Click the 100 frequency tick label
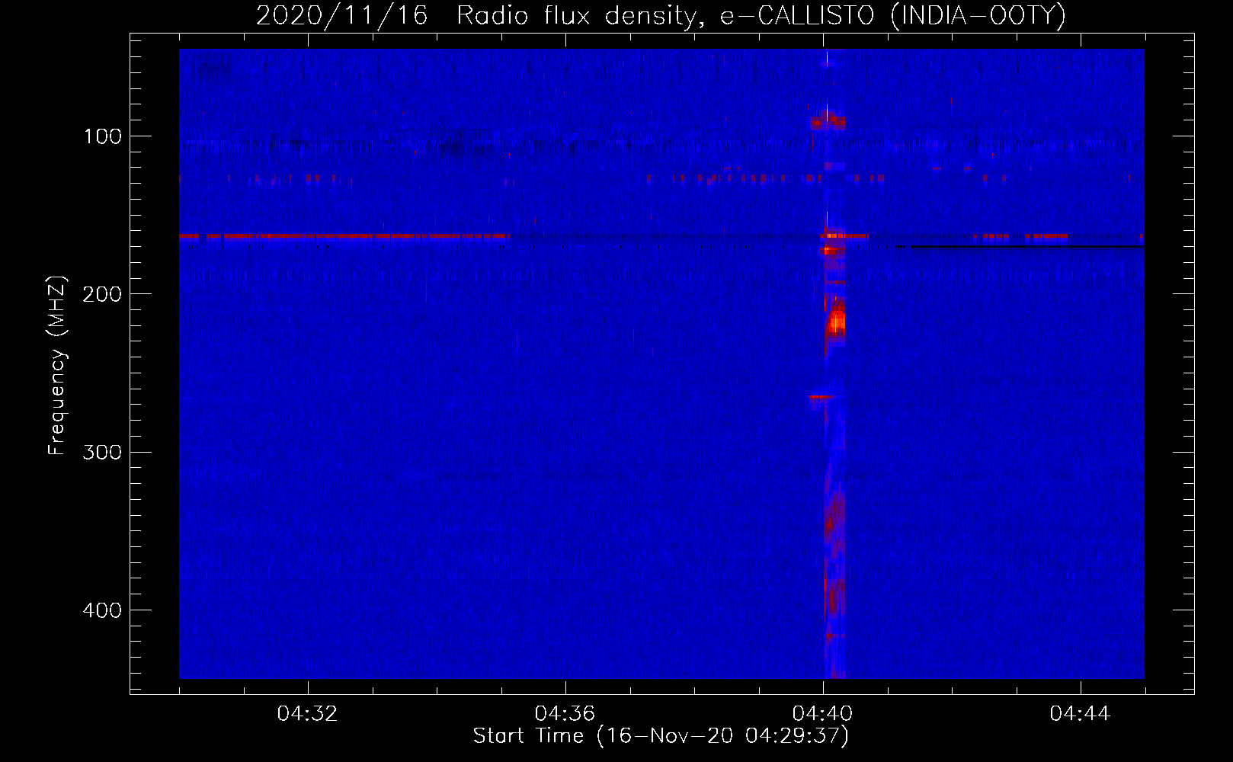The height and width of the screenshot is (762, 1233). pos(103,136)
